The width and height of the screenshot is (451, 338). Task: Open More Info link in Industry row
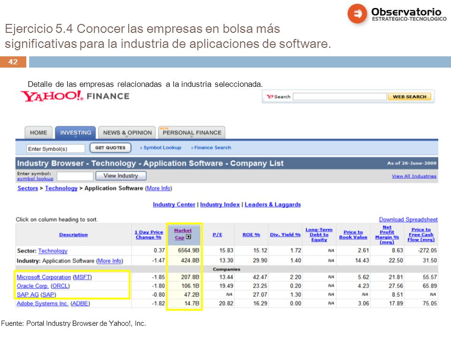pyautogui.click(x=109, y=261)
